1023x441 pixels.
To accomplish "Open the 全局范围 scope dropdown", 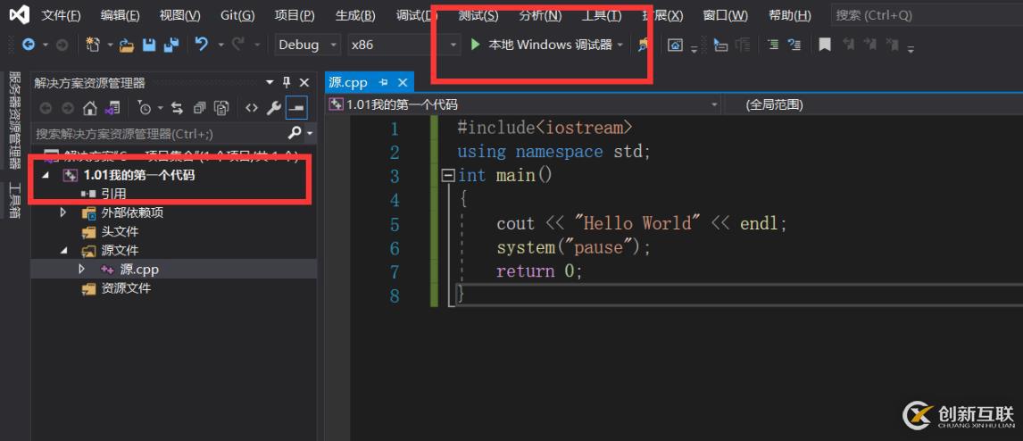I will tap(872, 104).
